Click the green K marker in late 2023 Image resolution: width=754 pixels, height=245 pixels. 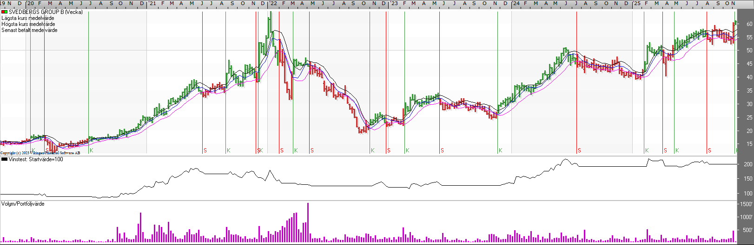[500, 151]
